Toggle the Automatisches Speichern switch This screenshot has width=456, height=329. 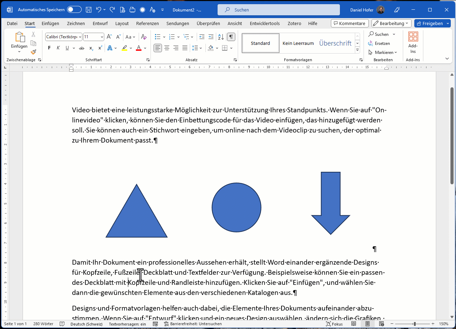(74, 10)
